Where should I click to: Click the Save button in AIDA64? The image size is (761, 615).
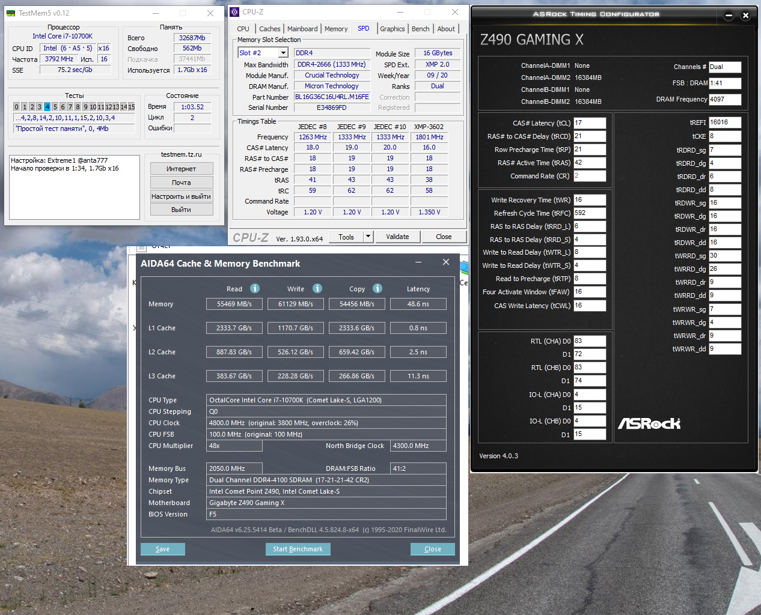[163, 549]
